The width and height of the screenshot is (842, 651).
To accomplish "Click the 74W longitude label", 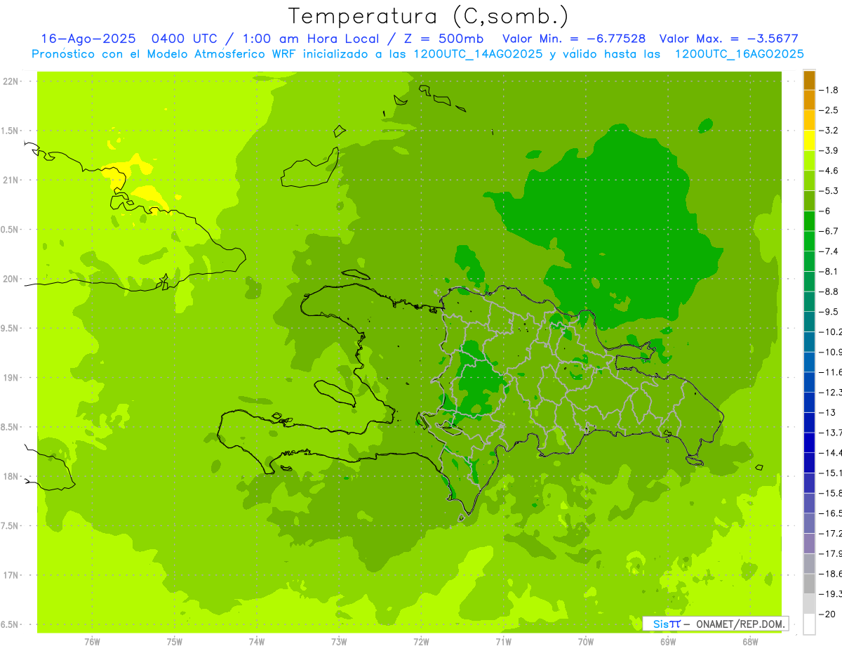I will (256, 641).
